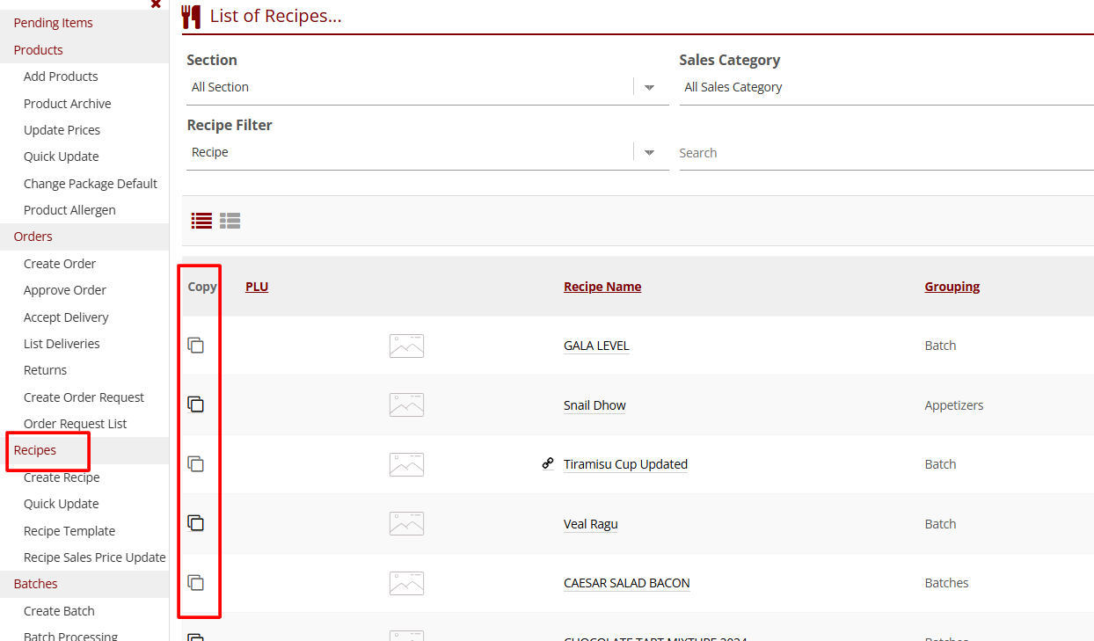This screenshot has height=641, width=1094.
Task: Open the Veal Ragu recipe link
Action: [590, 524]
